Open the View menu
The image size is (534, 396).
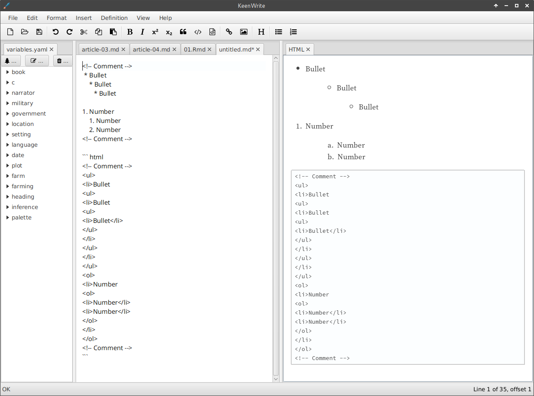pyautogui.click(x=143, y=18)
